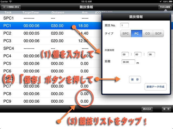The image size is (173, 129).
Task: Click the 距離 distance input field
Action: pos(128,62)
